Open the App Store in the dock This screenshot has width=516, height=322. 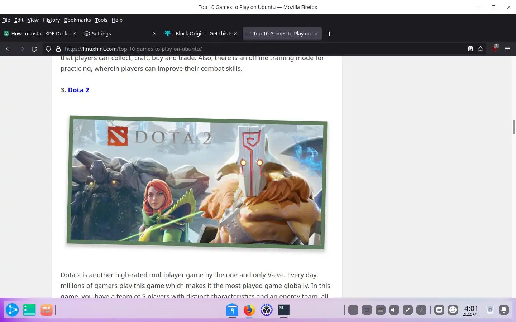coord(232,310)
